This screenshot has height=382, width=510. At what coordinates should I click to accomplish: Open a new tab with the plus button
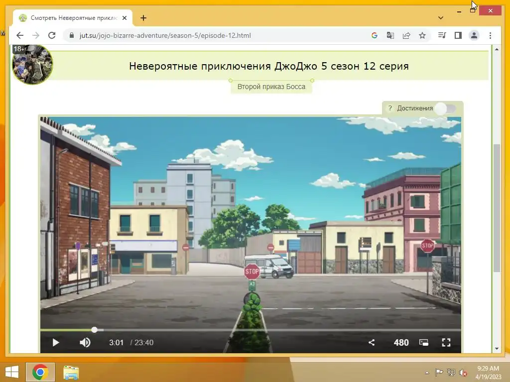click(143, 18)
